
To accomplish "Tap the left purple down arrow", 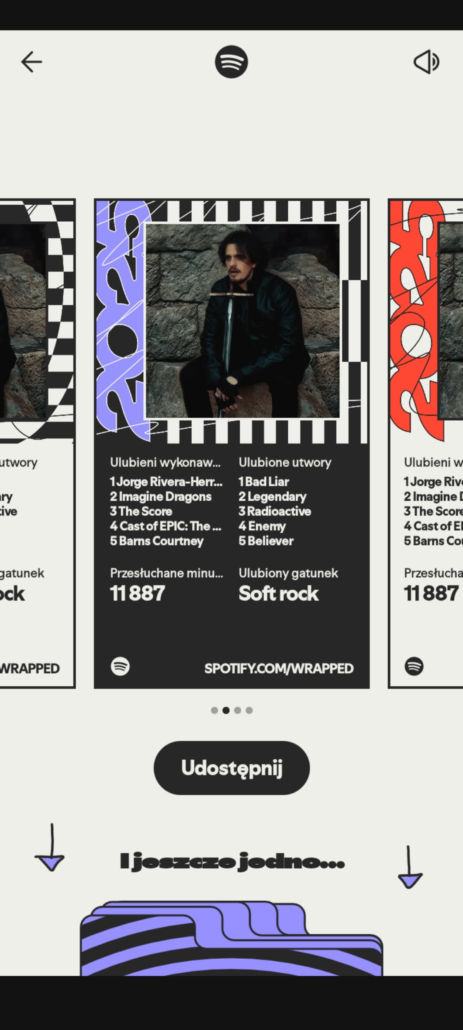I will click(50, 848).
